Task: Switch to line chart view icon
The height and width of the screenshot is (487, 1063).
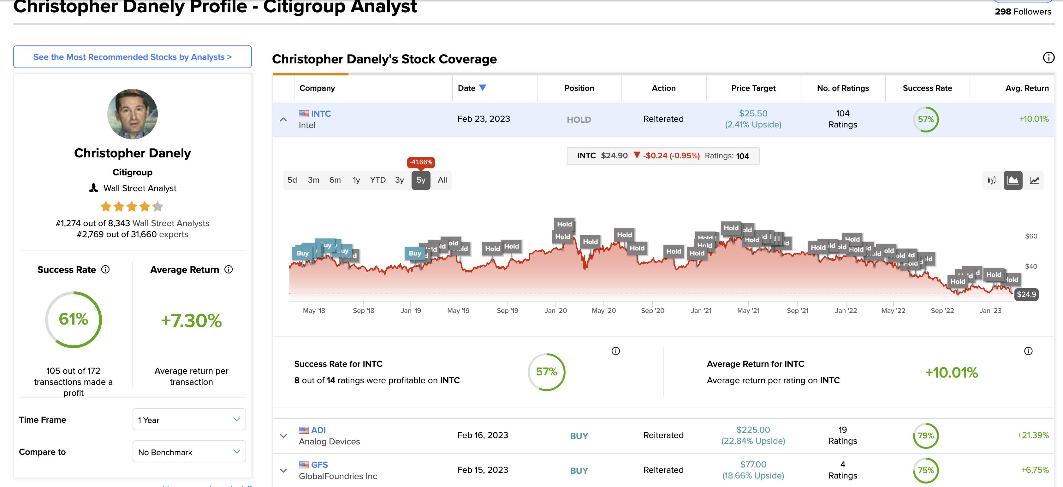Action: click(x=1034, y=180)
